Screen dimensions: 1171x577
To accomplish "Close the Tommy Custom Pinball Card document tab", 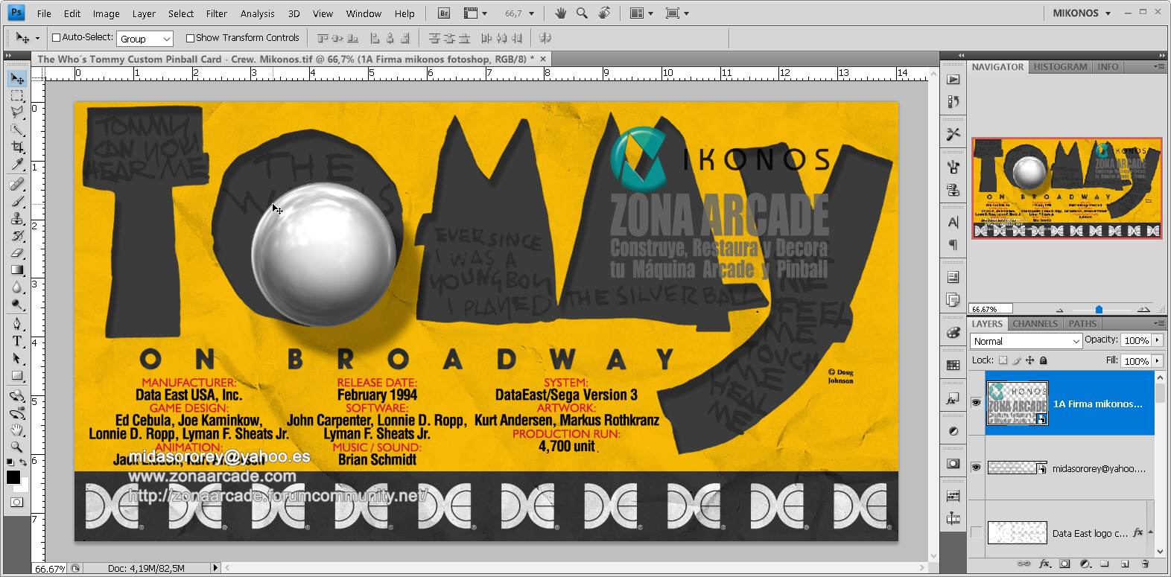I will coord(543,59).
